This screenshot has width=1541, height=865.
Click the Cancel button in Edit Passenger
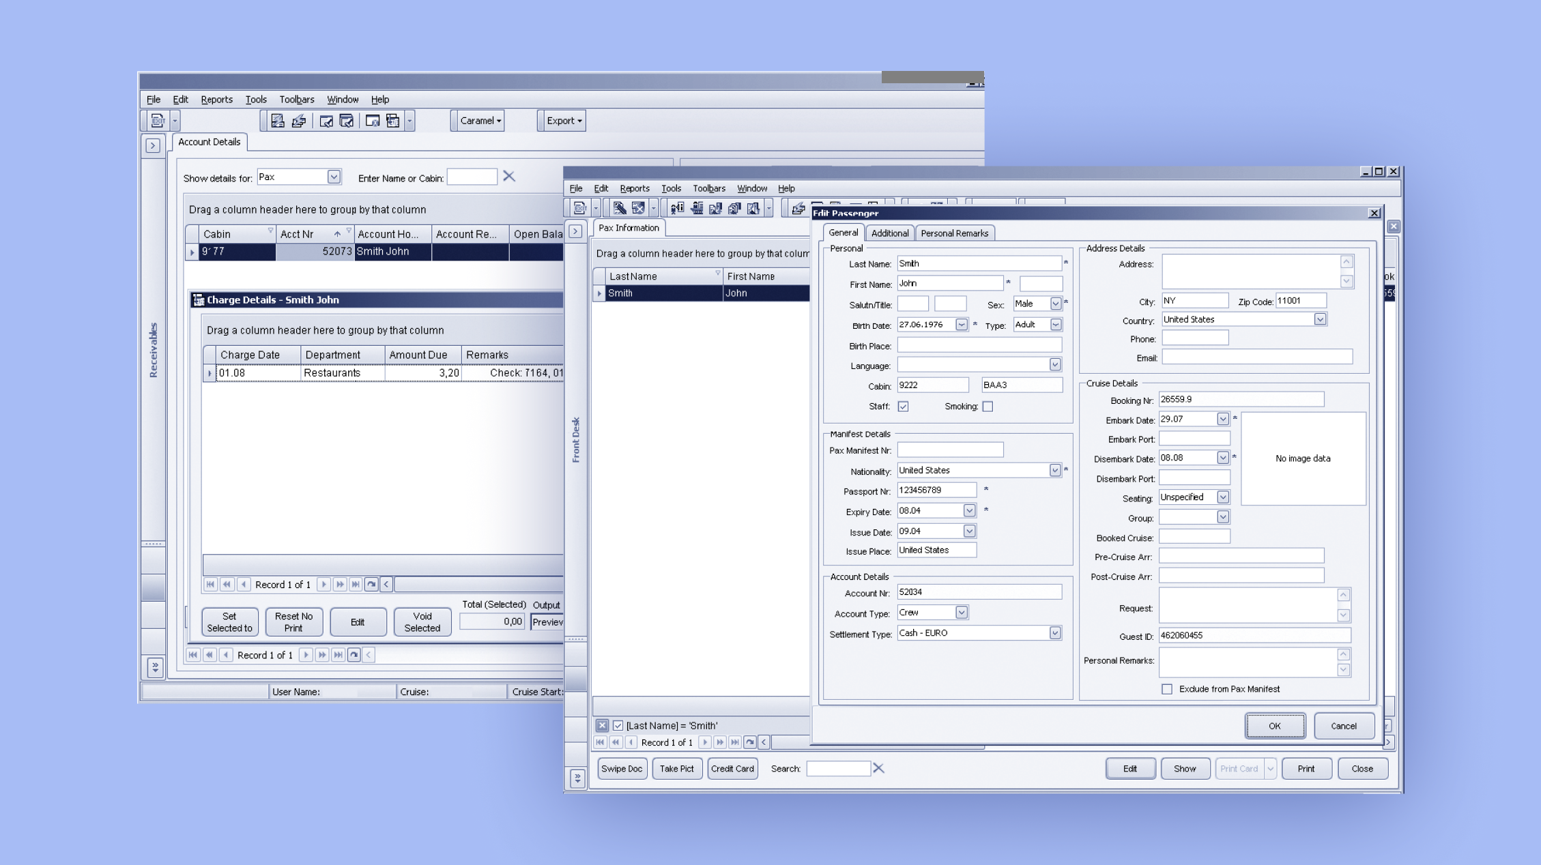point(1343,726)
